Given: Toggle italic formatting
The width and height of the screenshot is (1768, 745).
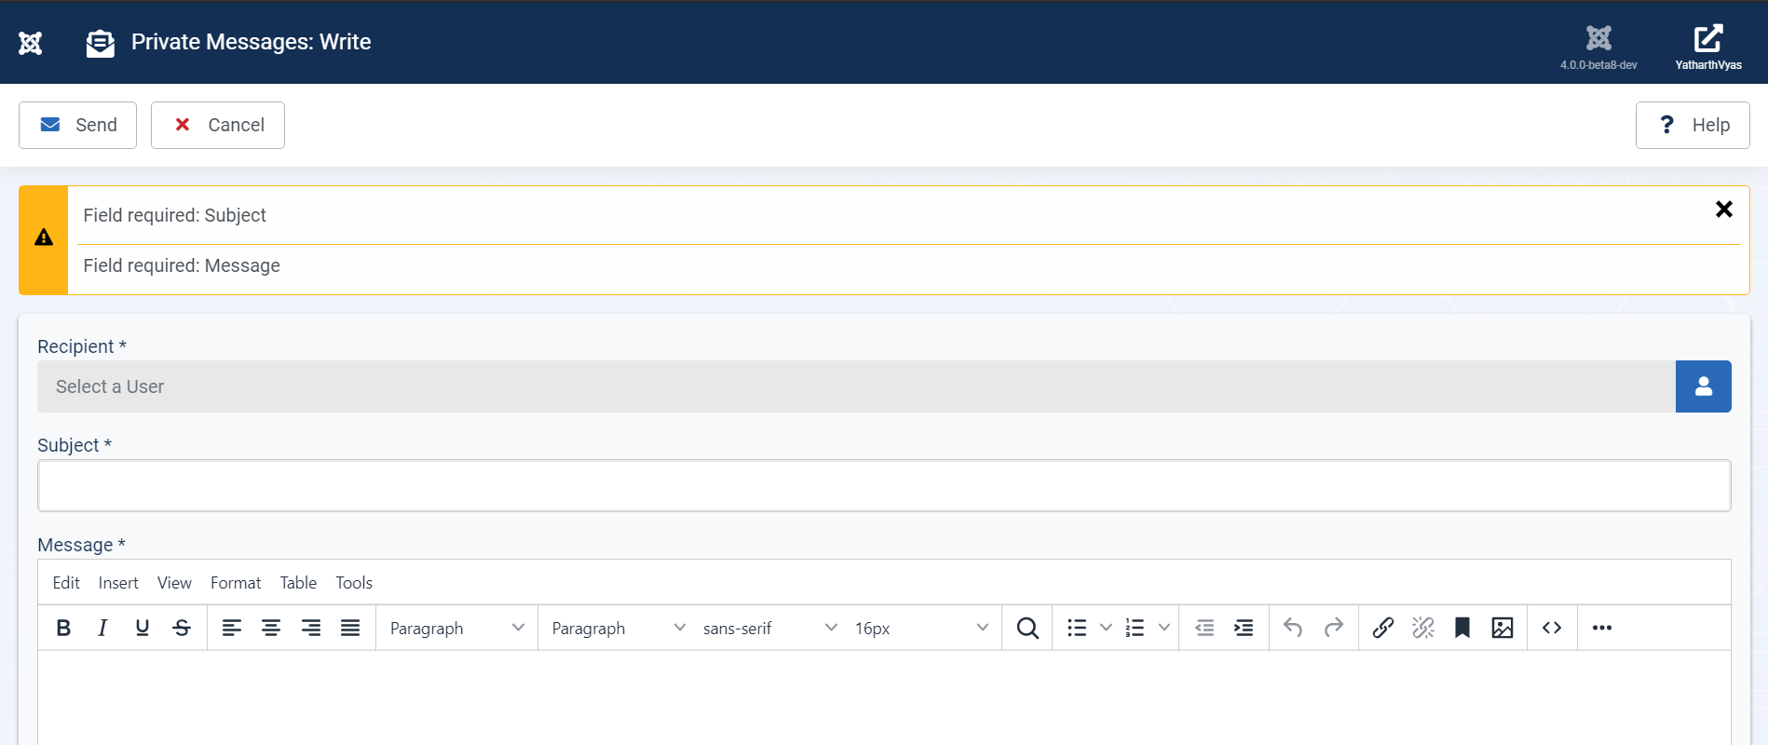Looking at the screenshot, I should tap(102, 628).
